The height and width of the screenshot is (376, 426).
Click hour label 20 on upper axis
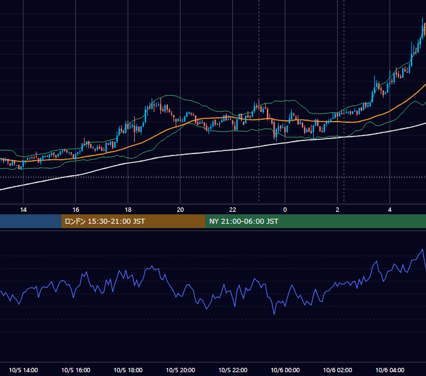click(x=180, y=210)
